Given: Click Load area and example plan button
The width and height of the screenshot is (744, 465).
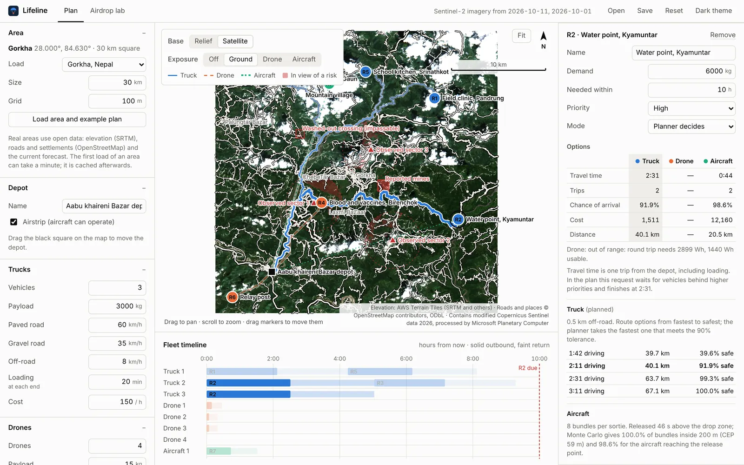Looking at the screenshot, I should [x=77, y=120].
